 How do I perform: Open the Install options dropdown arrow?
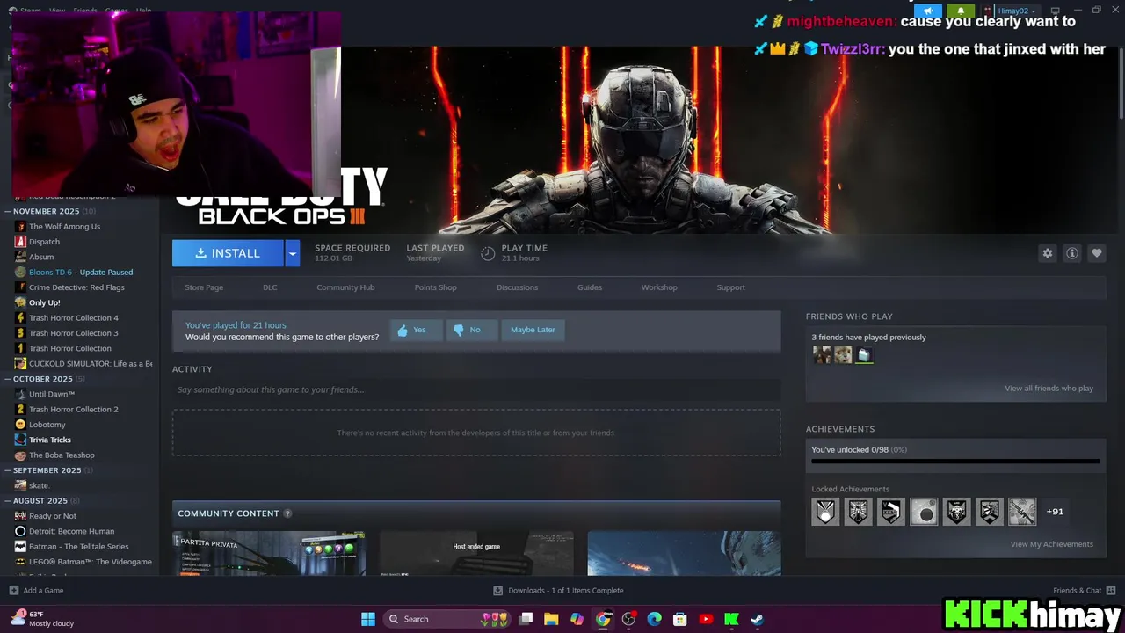pyautogui.click(x=293, y=253)
